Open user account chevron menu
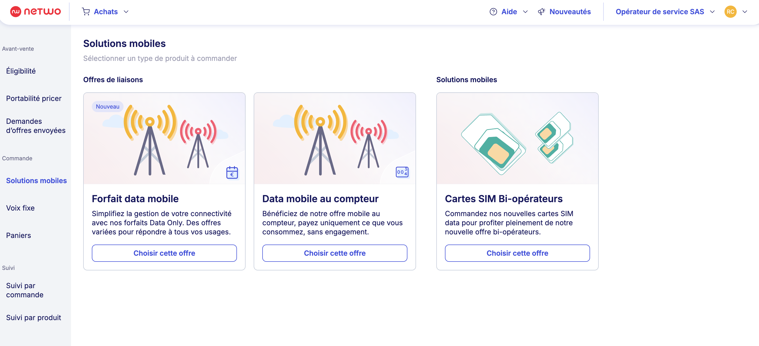The image size is (759, 346). (x=745, y=11)
